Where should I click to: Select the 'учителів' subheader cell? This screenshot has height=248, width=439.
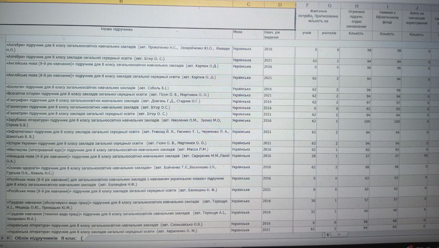tap(329, 33)
